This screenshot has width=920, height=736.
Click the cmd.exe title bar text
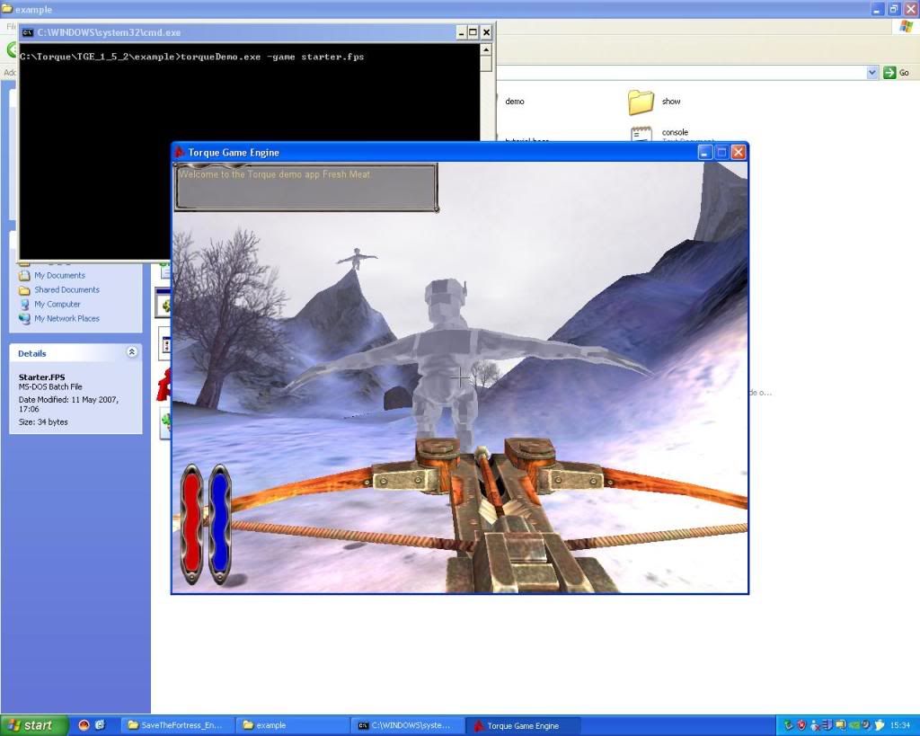[x=109, y=33]
